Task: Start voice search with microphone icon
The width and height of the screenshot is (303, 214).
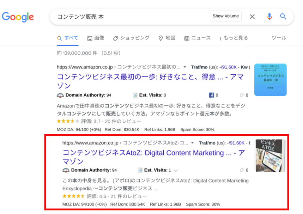Action: tap(269, 17)
